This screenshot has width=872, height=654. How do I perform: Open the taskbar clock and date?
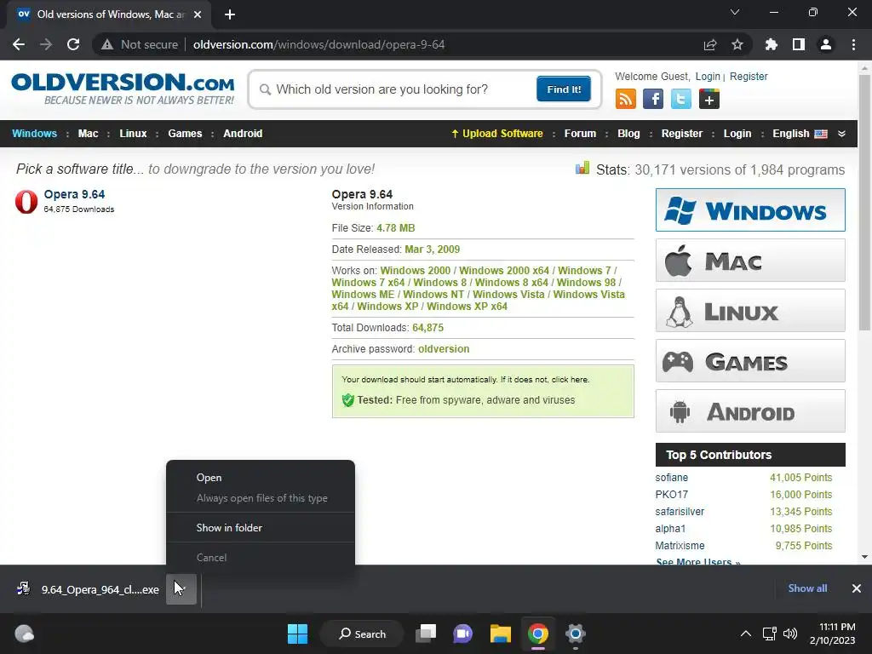pyautogui.click(x=832, y=634)
